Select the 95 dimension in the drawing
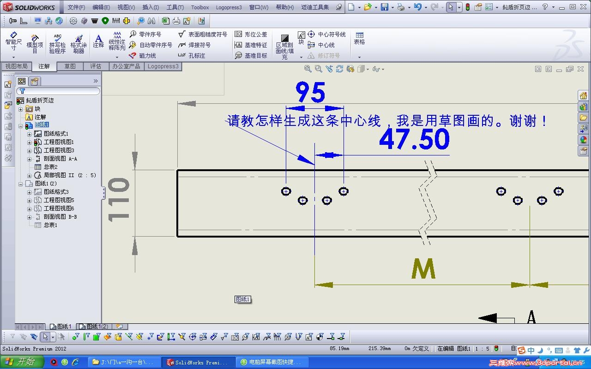The height and width of the screenshot is (369, 591). pyautogui.click(x=310, y=93)
